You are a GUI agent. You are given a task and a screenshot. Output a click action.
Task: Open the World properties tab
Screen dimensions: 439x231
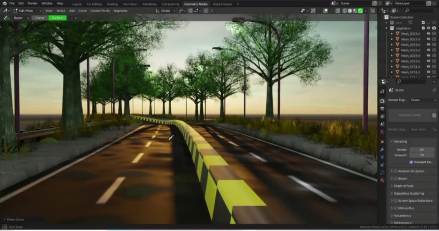pos(382,132)
